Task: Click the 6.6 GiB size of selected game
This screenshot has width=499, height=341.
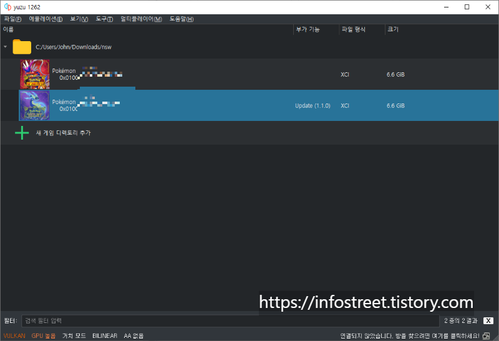Action: click(x=395, y=105)
